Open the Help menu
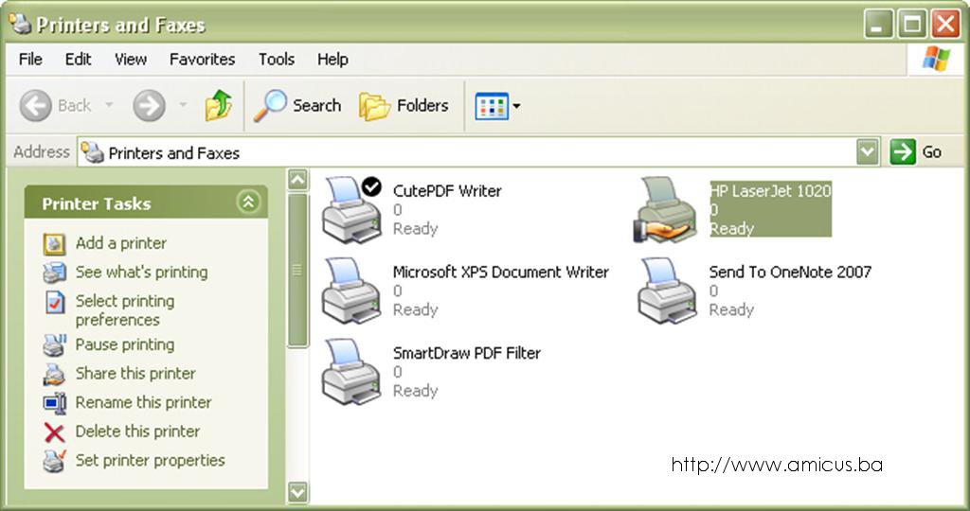 [x=332, y=60]
